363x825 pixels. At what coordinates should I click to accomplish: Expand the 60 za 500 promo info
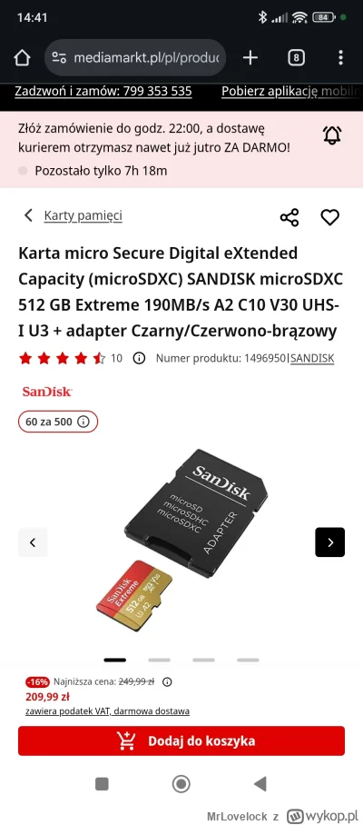point(58,422)
